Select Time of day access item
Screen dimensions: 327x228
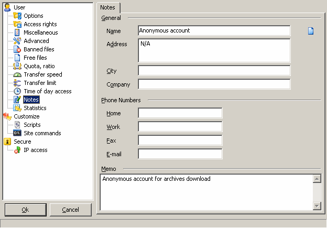tap(48, 91)
